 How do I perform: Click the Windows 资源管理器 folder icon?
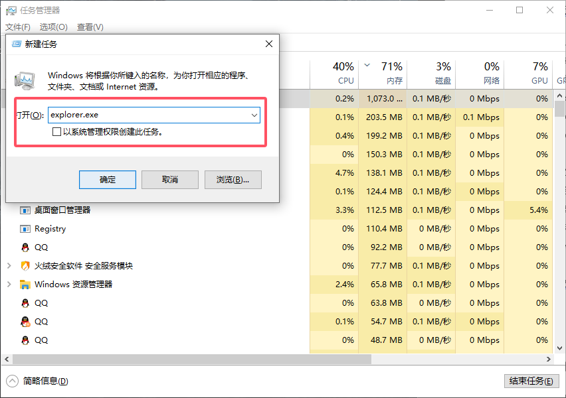tap(25, 285)
